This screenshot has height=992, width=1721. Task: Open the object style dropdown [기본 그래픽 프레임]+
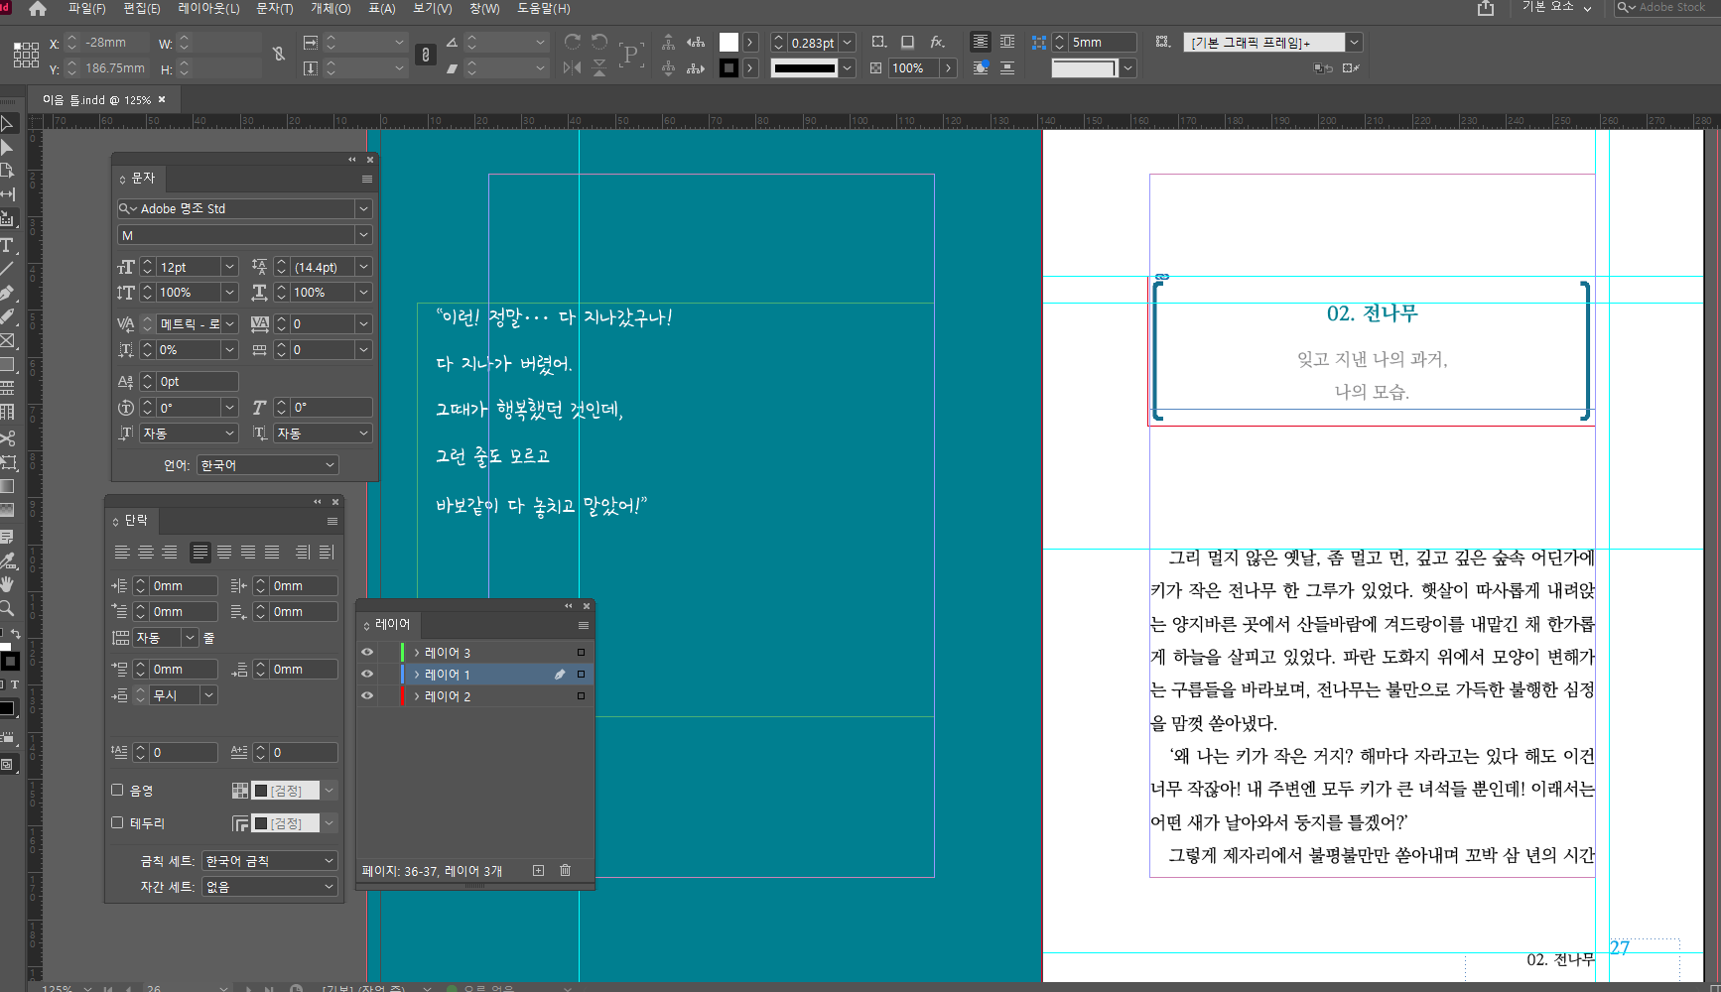[x=1355, y=43]
